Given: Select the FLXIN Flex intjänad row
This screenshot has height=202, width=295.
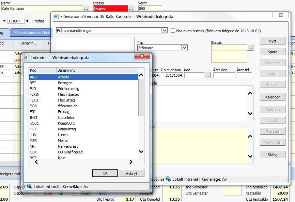Looking at the screenshot, I should pyautogui.click(x=83, y=94).
